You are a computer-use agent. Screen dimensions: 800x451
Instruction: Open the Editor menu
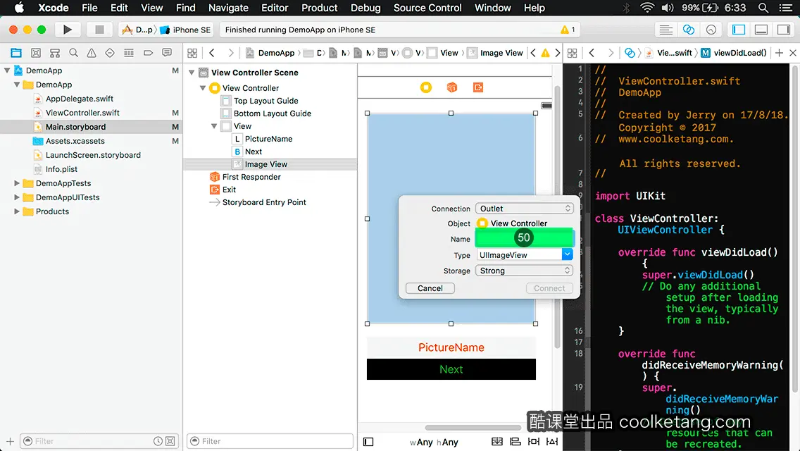(x=275, y=8)
